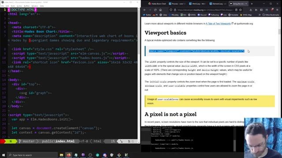Click the GVIM icon in the taskbar
The height and width of the screenshot is (158, 282).
pyautogui.click(x=126, y=155)
